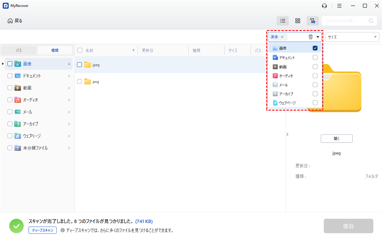Collapse the type filter dropdown arrow
This screenshot has width=382, height=238.
coord(318,37)
